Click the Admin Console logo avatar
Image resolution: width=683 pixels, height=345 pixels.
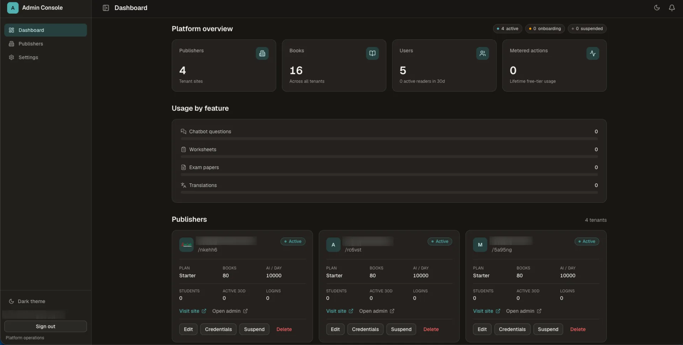[x=13, y=8]
